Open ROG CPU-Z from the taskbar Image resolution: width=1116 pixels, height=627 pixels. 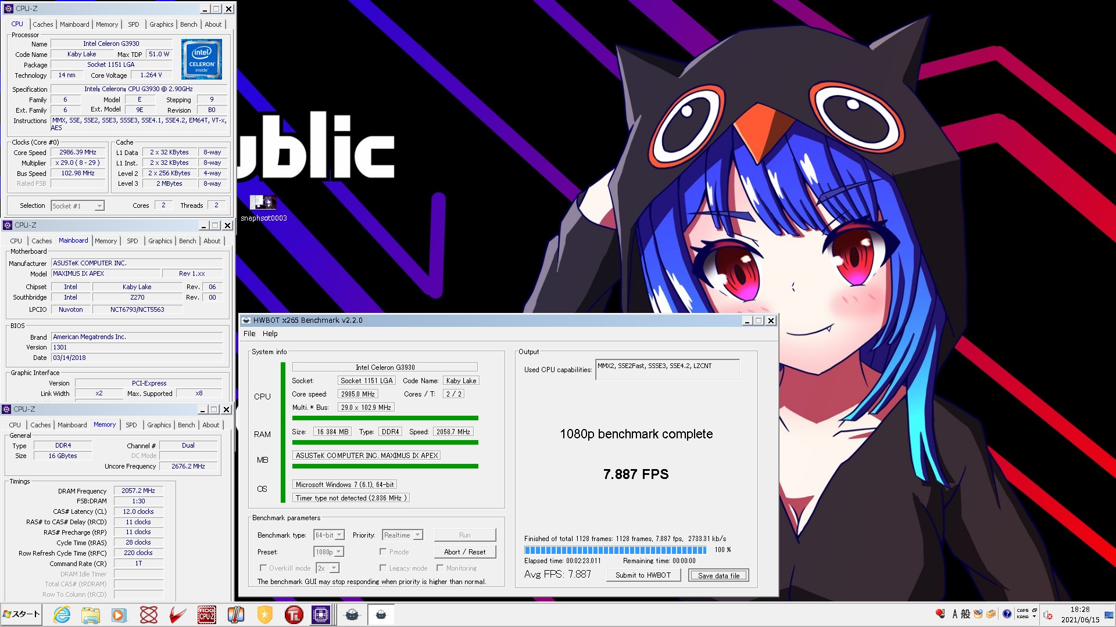coord(207,615)
